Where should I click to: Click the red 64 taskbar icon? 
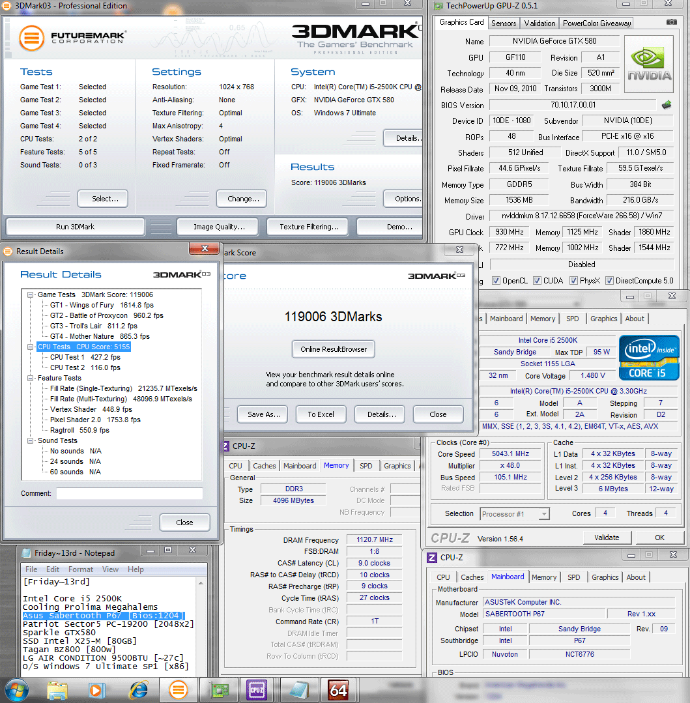coord(339,691)
